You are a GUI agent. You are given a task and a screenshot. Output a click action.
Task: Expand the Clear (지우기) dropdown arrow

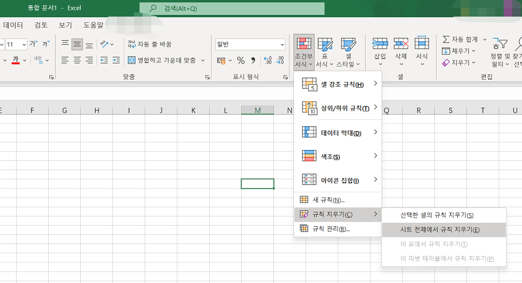[x=474, y=62]
